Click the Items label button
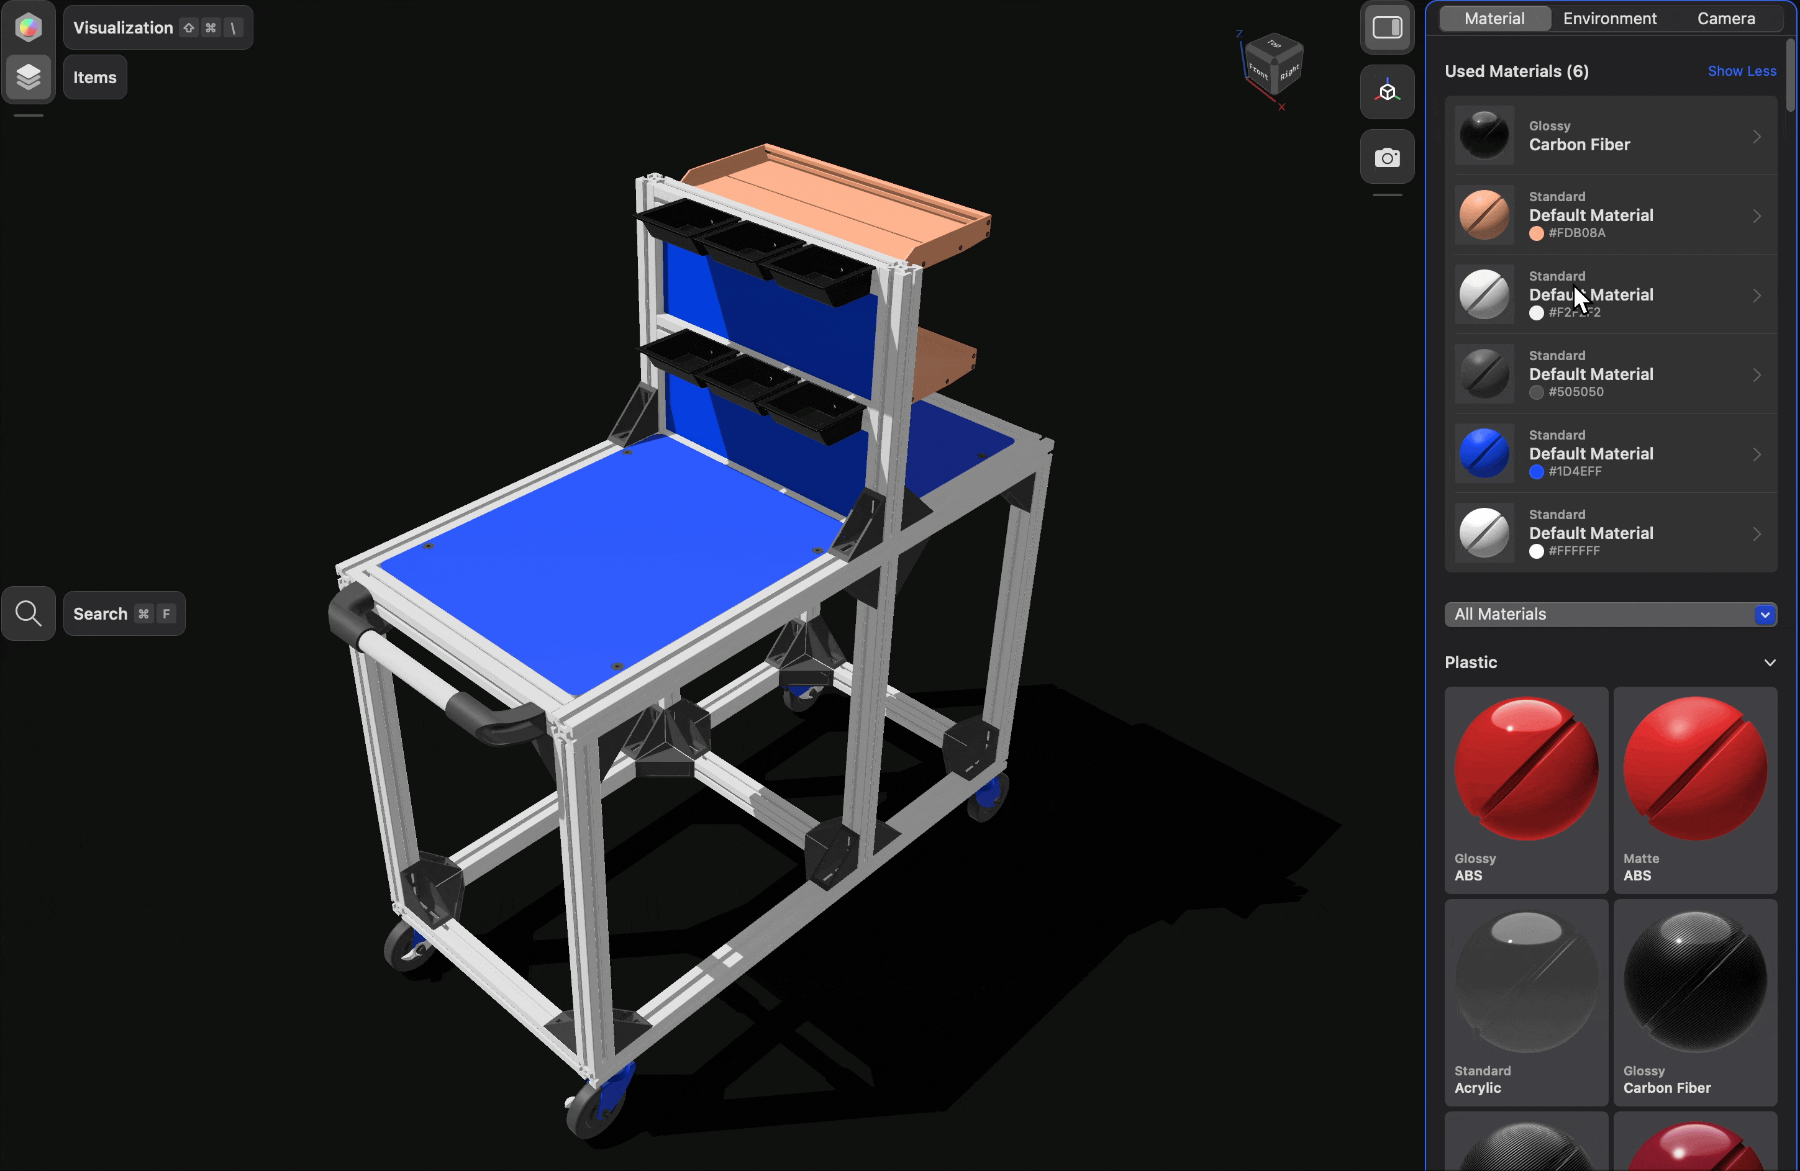1800x1171 pixels. point(95,77)
